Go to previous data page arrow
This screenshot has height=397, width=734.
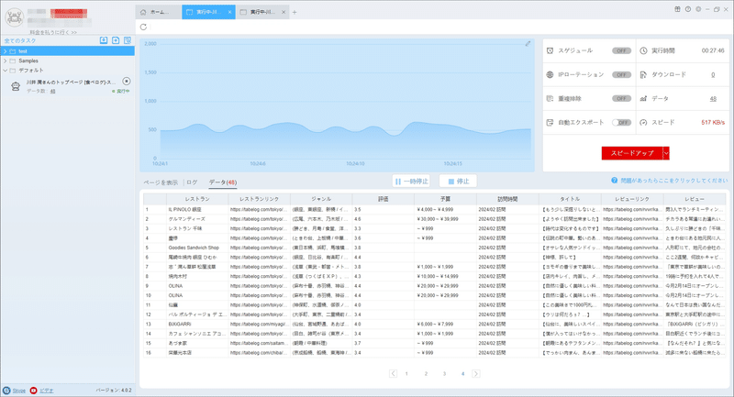[393, 373]
